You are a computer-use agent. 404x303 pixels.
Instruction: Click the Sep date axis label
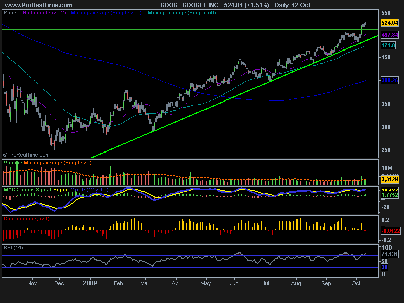pos(326,283)
